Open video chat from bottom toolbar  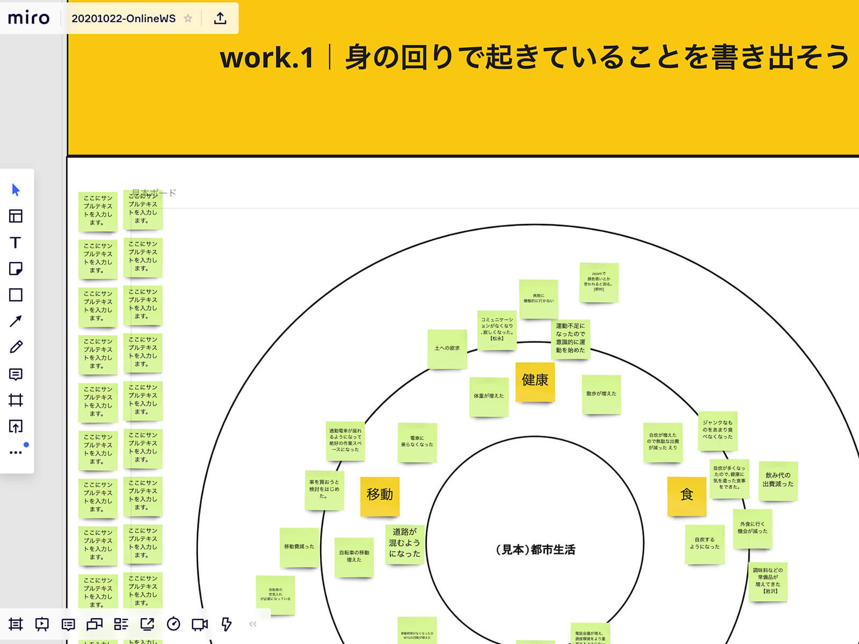[200, 624]
